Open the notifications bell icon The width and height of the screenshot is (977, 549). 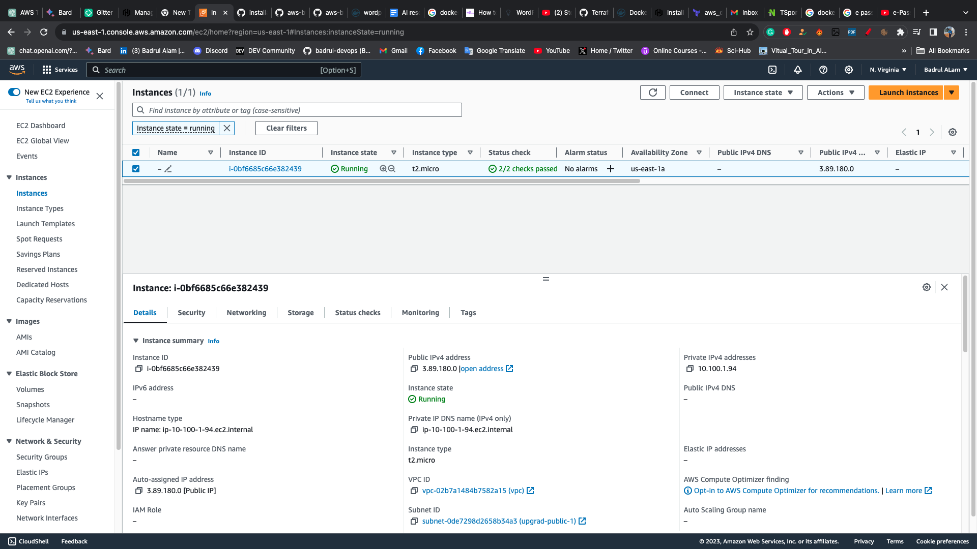click(798, 70)
